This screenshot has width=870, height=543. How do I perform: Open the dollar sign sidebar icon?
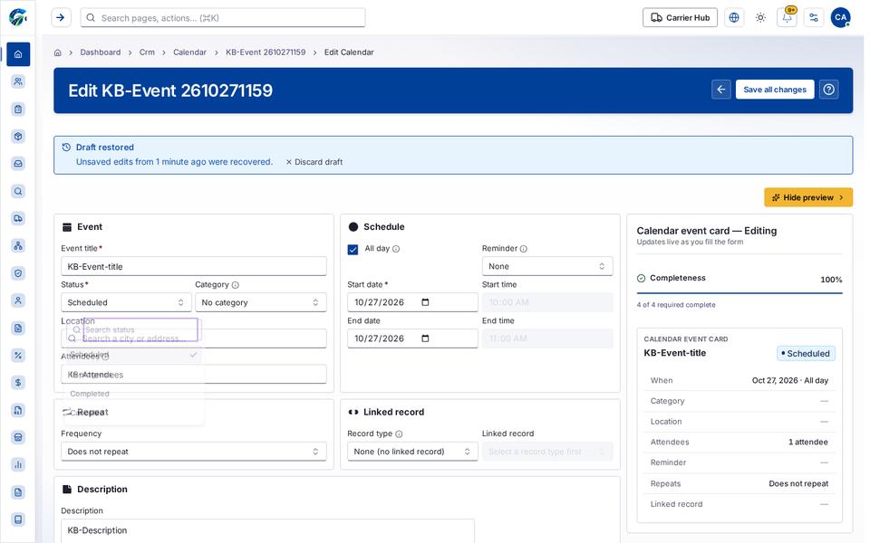(x=18, y=382)
